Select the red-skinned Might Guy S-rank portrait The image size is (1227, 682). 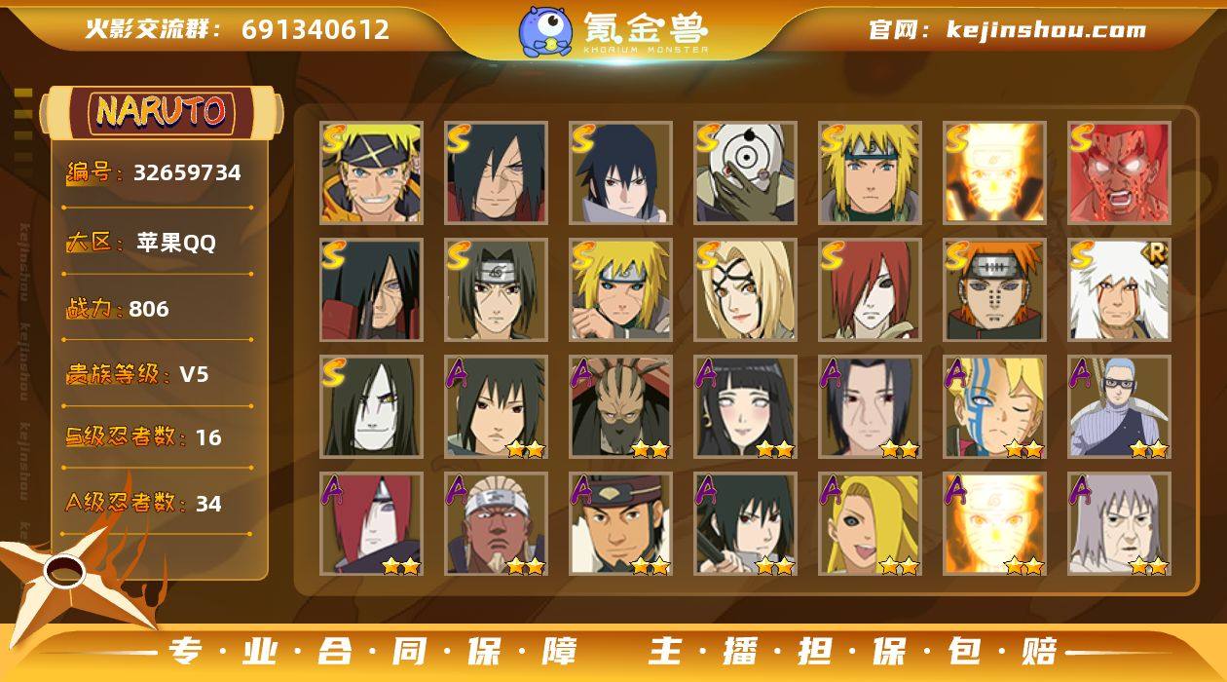1119,172
